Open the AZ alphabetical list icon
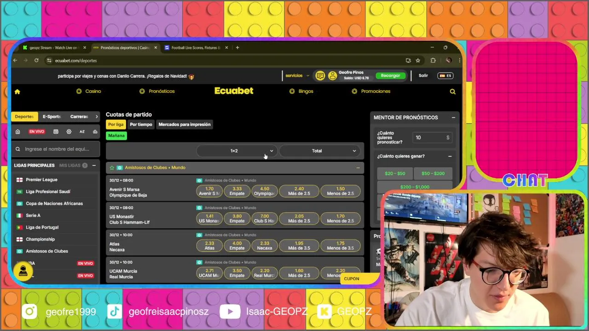Viewport: 589px width, 331px height. click(x=82, y=131)
